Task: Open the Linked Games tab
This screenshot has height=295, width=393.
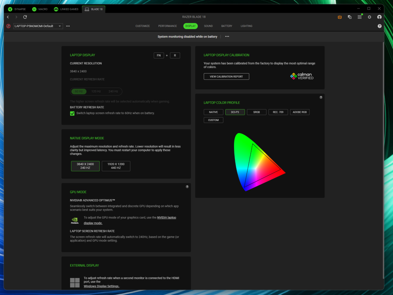Action: [66, 9]
